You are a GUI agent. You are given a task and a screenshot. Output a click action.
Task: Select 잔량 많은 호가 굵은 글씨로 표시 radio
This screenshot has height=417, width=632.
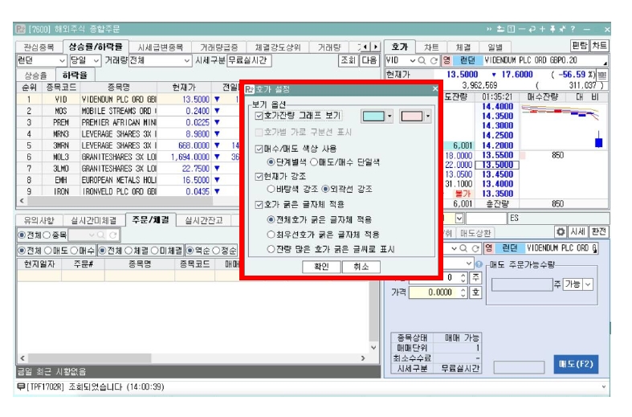(271, 249)
